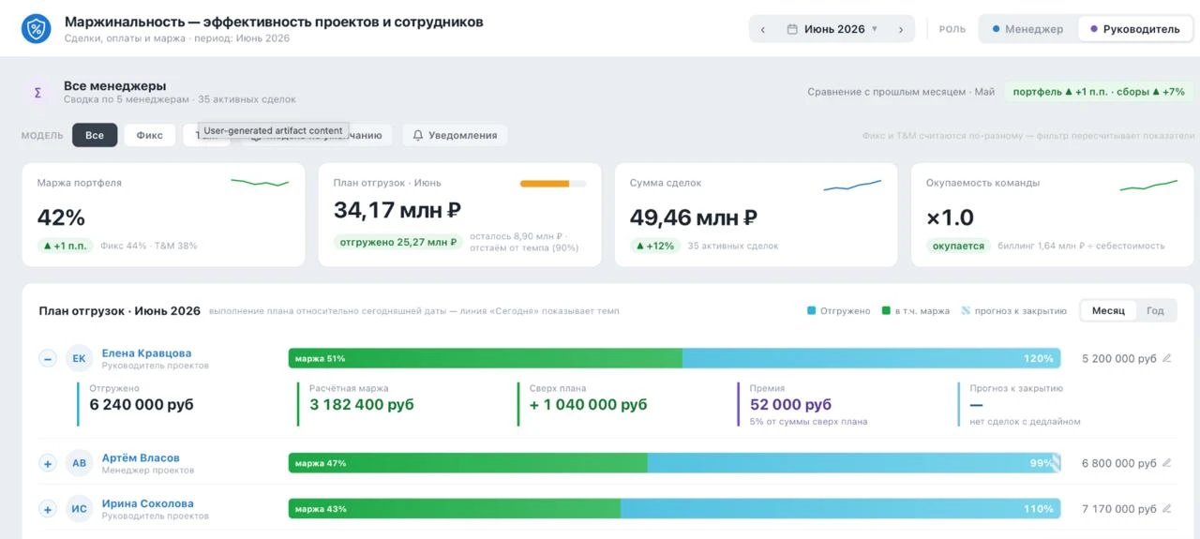Viewport: 1200px width, 539px height.
Task: Open the Уведомления notifications button
Action: click(456, 135)
